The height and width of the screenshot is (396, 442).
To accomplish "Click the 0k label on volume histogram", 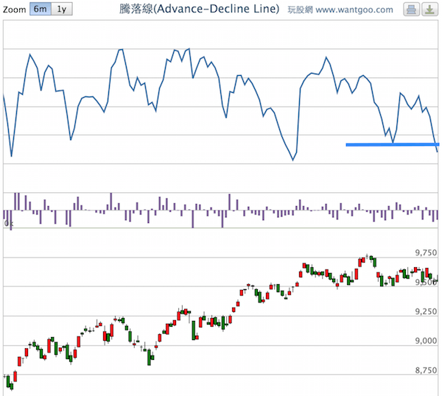I will pos(8,223).
